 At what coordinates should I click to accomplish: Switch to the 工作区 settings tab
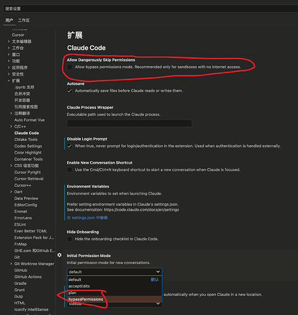click(24, 20)
